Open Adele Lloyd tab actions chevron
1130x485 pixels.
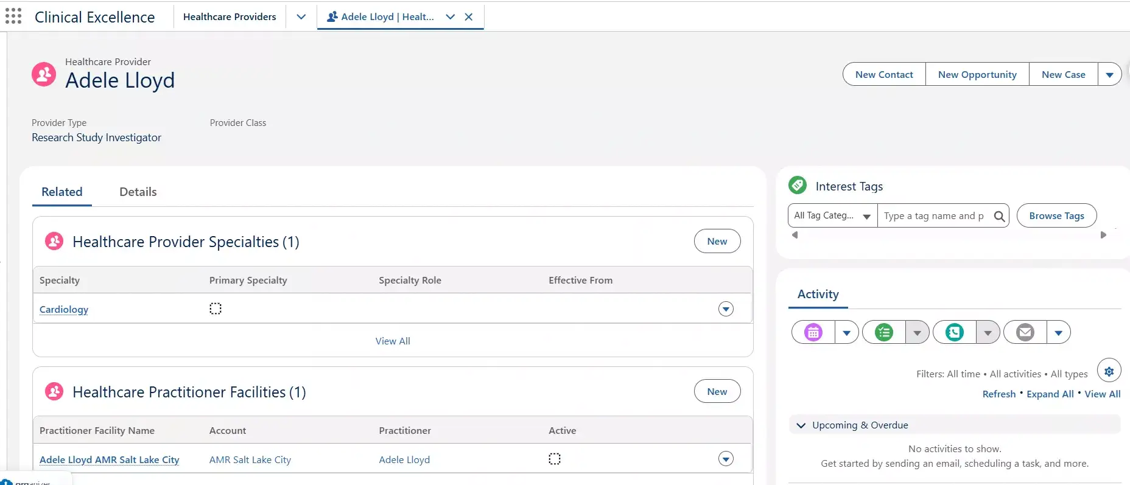click(x=451, y=17)
